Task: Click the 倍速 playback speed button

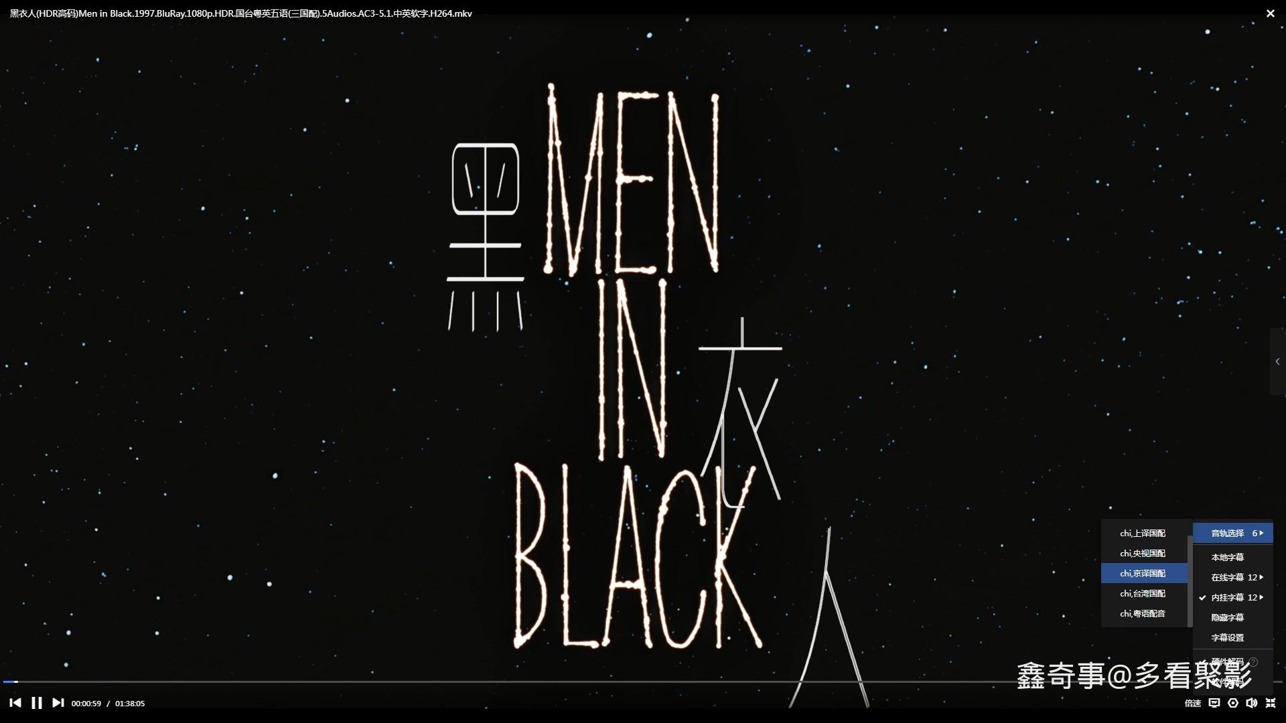Action: click(x=1192, y=703)
